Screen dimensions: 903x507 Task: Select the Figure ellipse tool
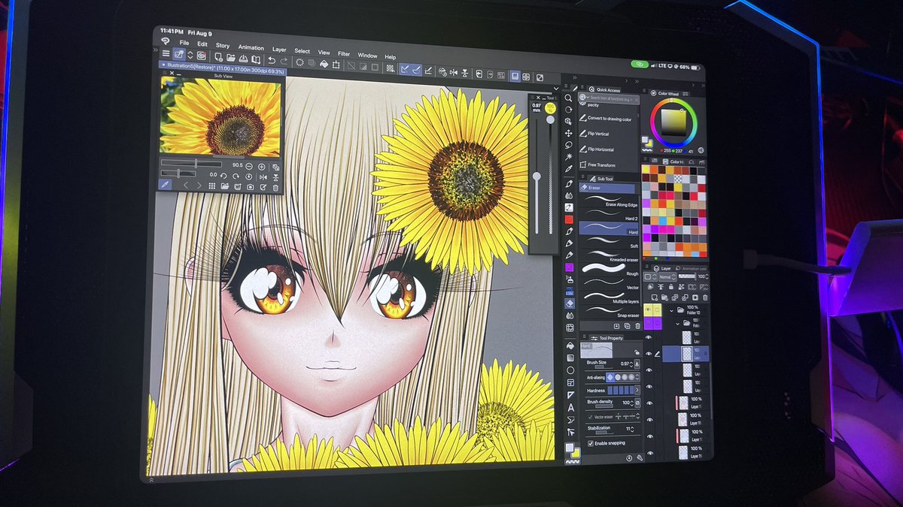[x=570, y=370]
